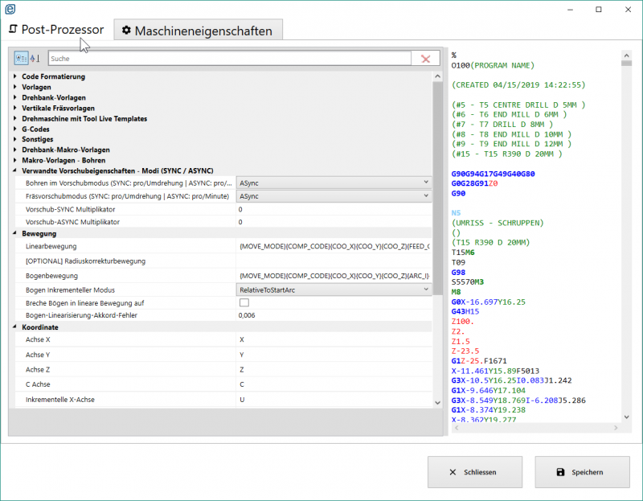Click the categorized view icon

[x=20, y=59]
